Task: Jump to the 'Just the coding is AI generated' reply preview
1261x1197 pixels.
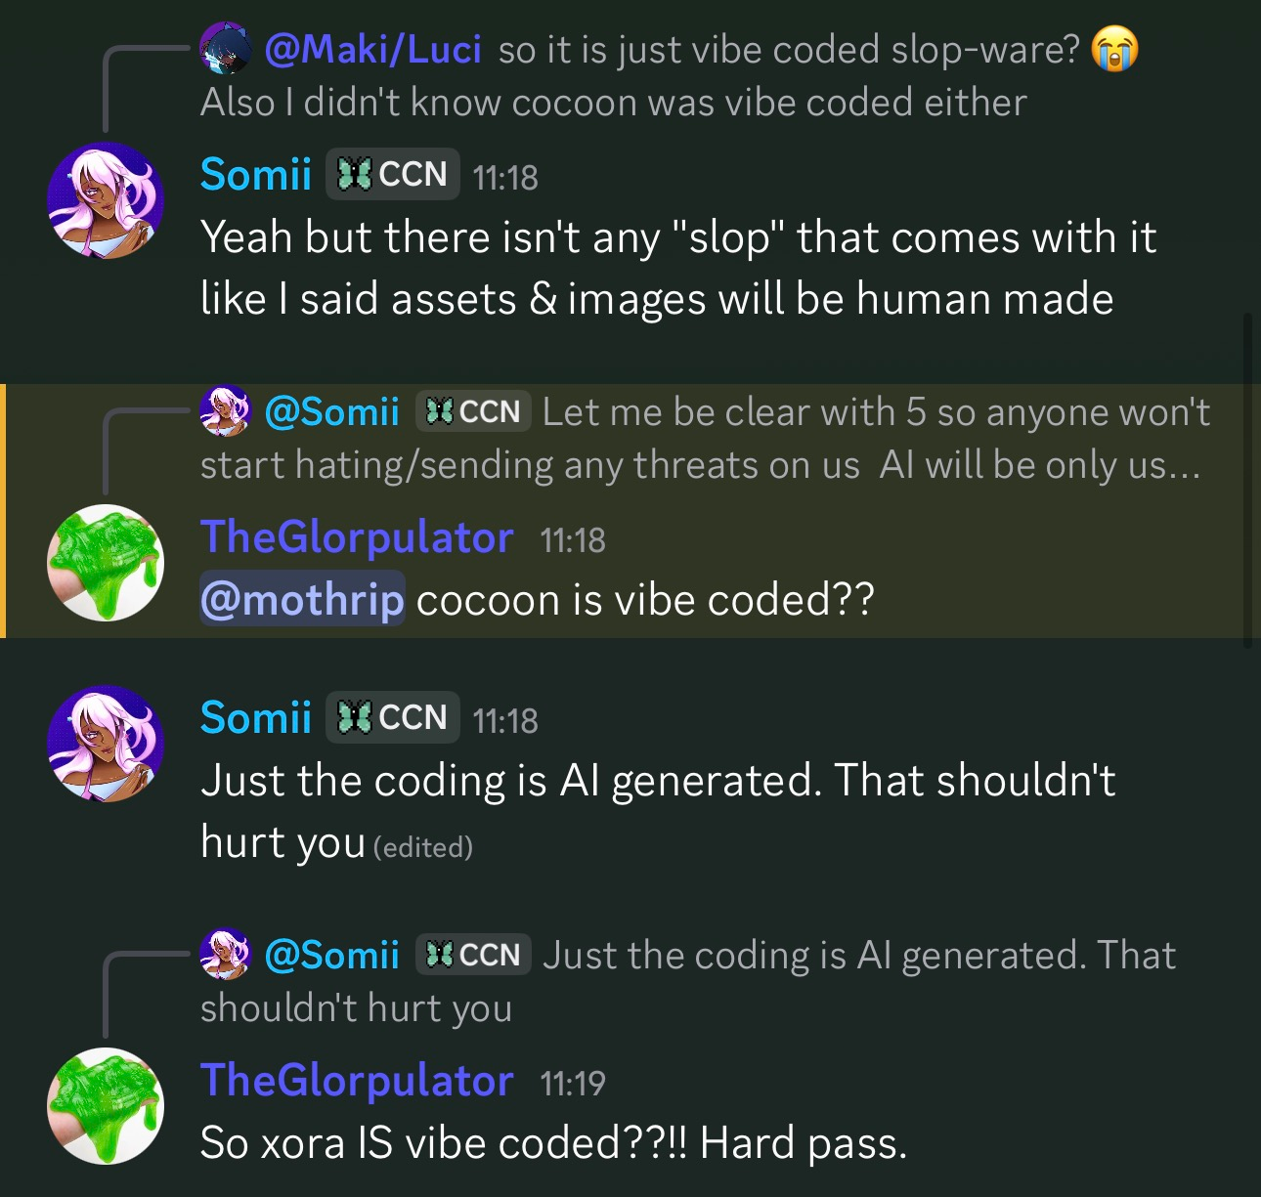Action: [688, 981]
